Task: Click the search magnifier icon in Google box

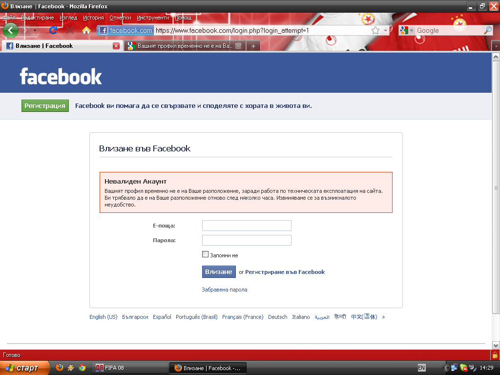Action: point(488,30)
